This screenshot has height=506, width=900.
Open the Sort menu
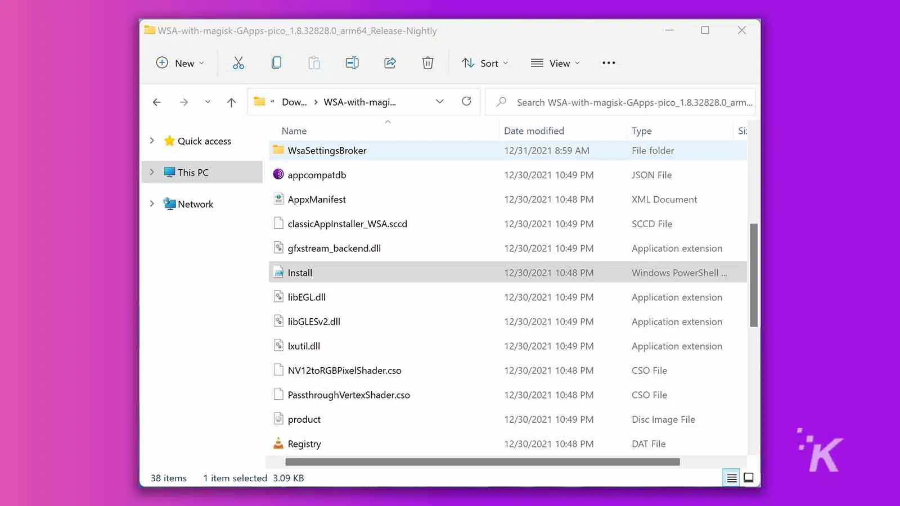pos(485,63)
